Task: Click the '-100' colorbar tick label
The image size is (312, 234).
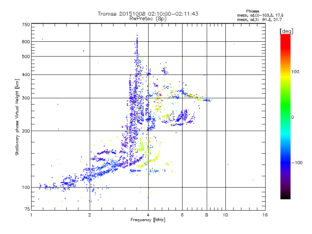Action: pyautogui.click(x=297, y=163)
